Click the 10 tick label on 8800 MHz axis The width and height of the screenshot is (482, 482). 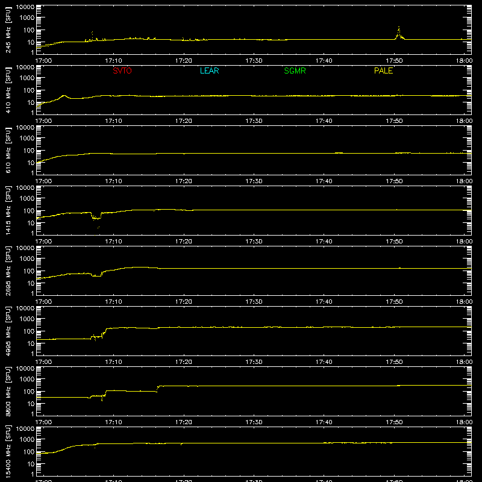coord(31,404)
